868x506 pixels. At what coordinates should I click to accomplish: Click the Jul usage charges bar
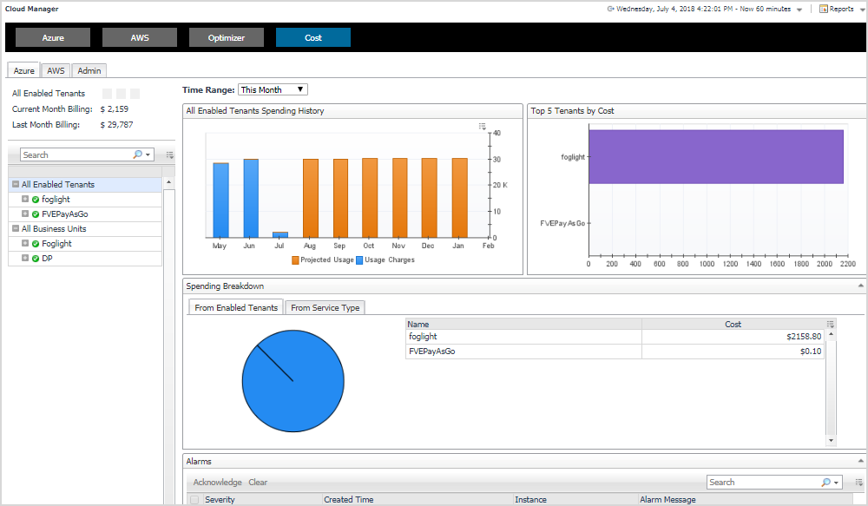(x=280, y=234)
